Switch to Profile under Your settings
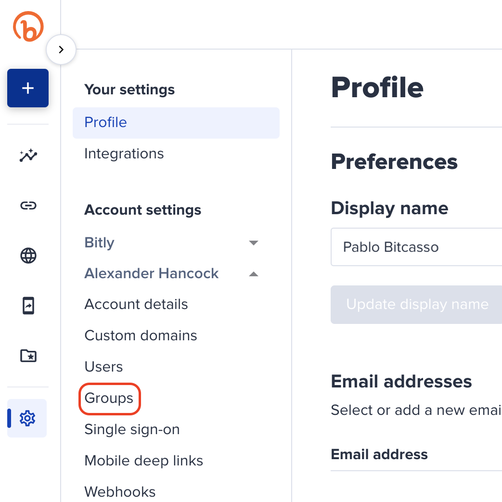 (x=105, y=122)
